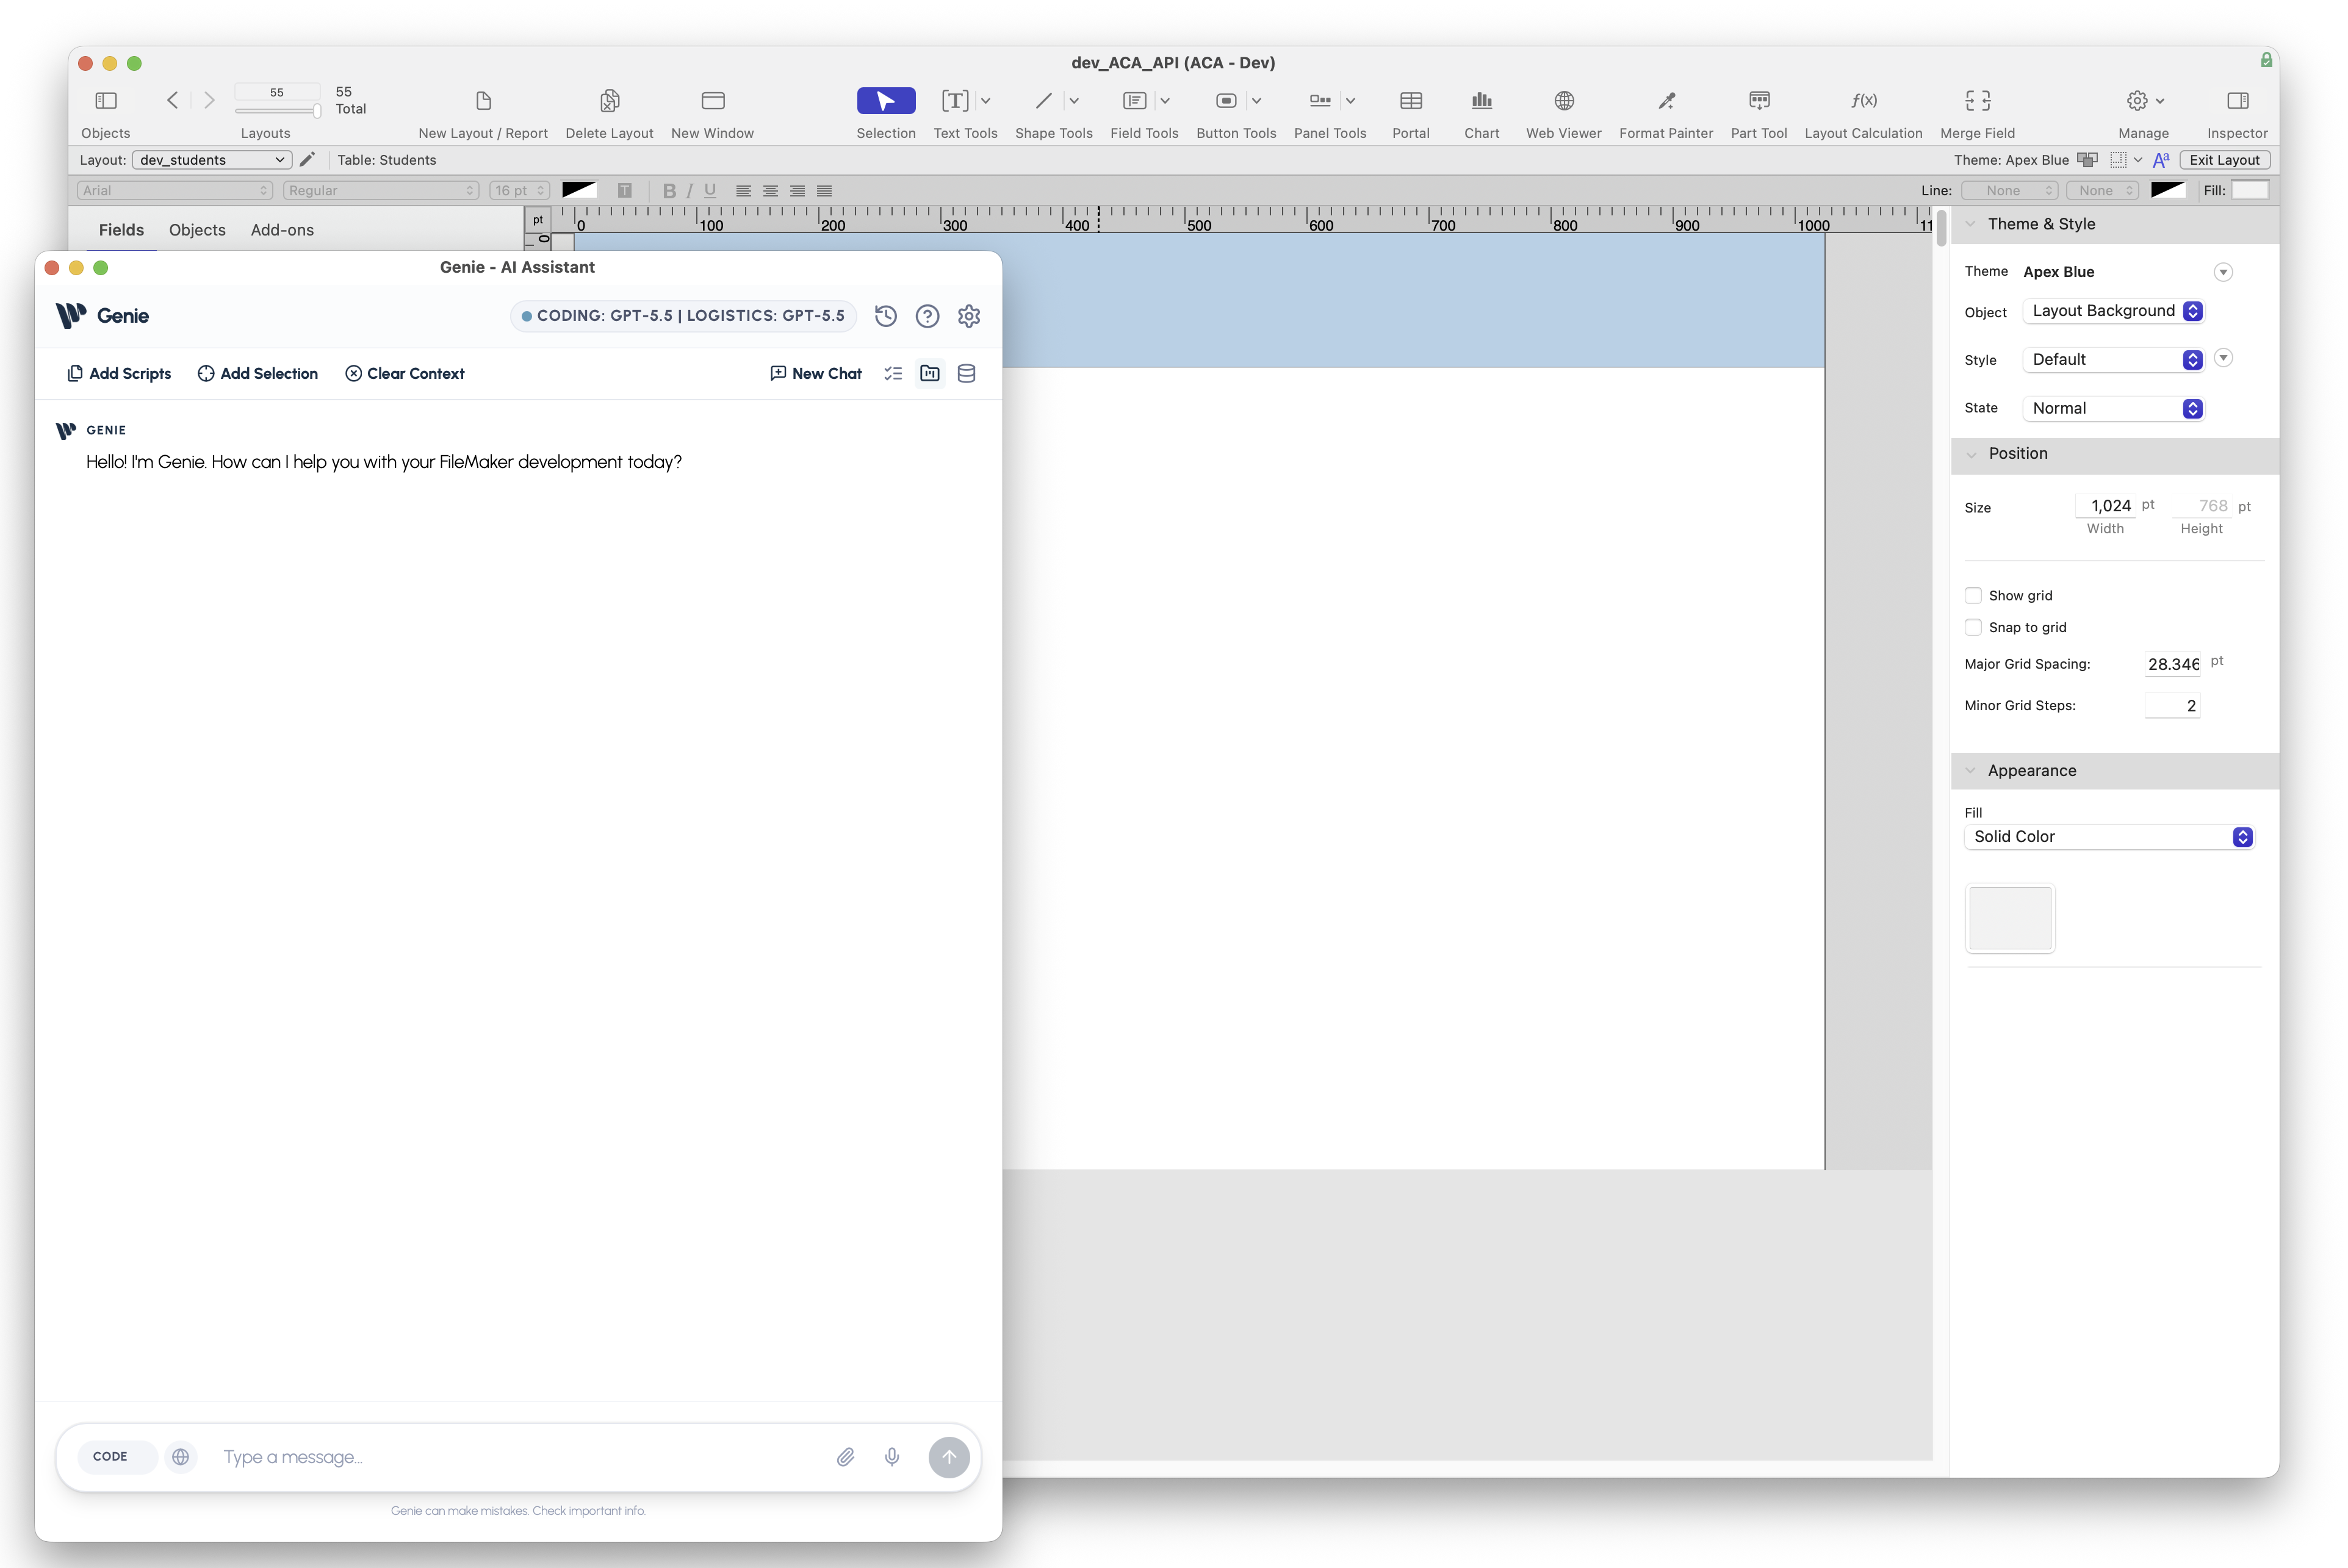Choose the Portal tool
2348x1568 pixels.
tap(1410, 101)
